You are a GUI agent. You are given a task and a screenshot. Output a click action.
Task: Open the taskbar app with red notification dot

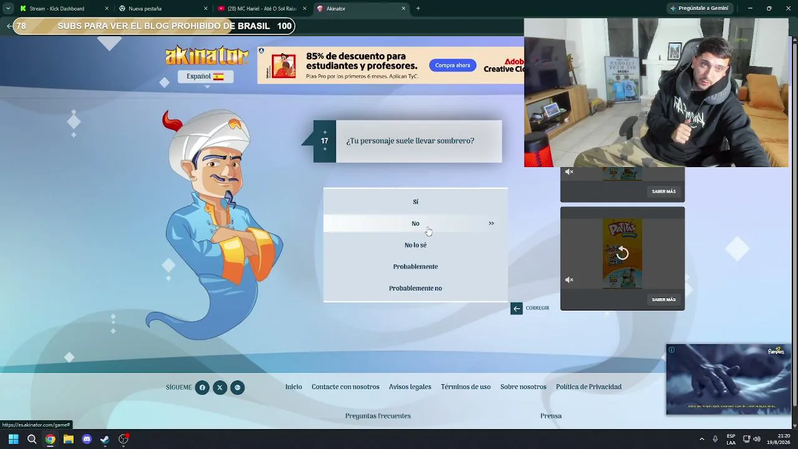tap(123, 439)
